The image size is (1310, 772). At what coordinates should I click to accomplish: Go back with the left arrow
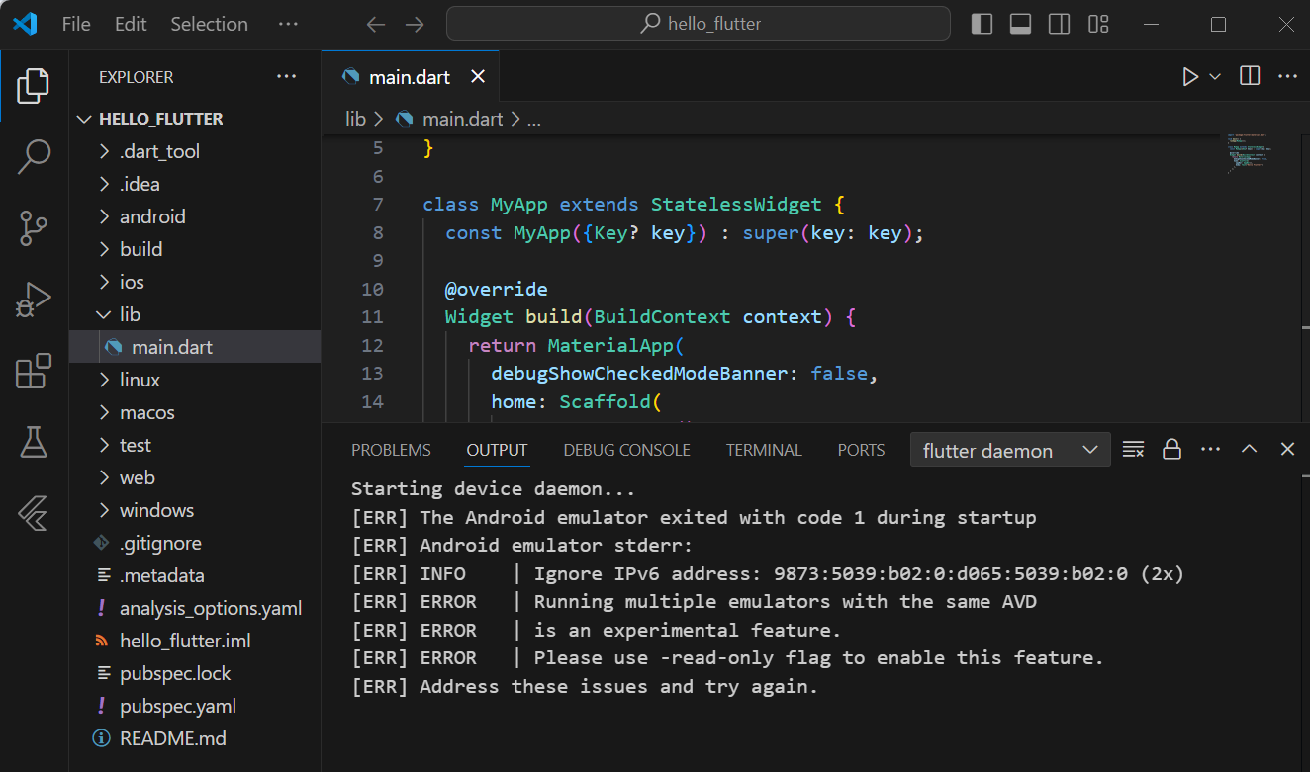coord(376,25)
